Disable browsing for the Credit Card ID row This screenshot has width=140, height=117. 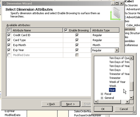[x=77, y=35]
